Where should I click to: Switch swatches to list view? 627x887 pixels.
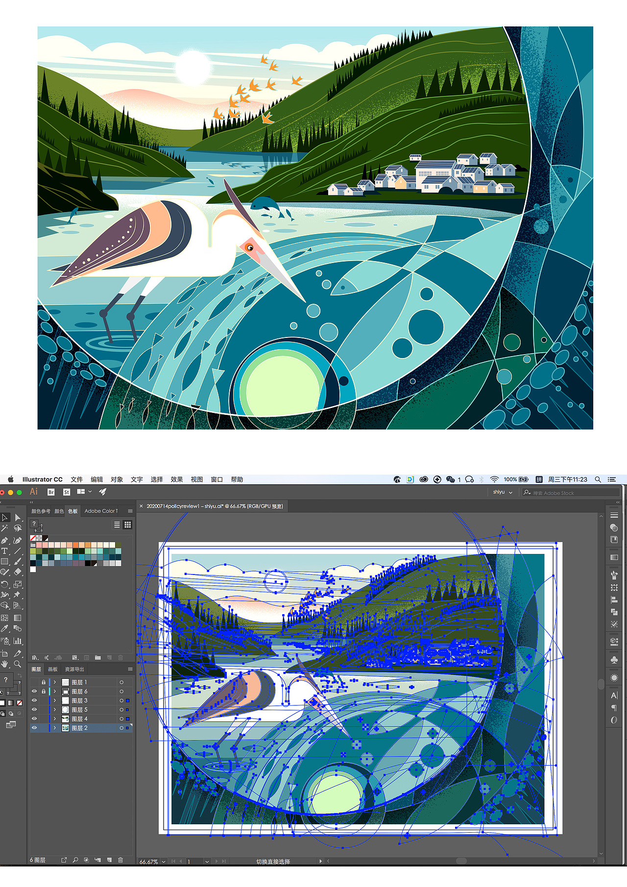coord(117,525)
